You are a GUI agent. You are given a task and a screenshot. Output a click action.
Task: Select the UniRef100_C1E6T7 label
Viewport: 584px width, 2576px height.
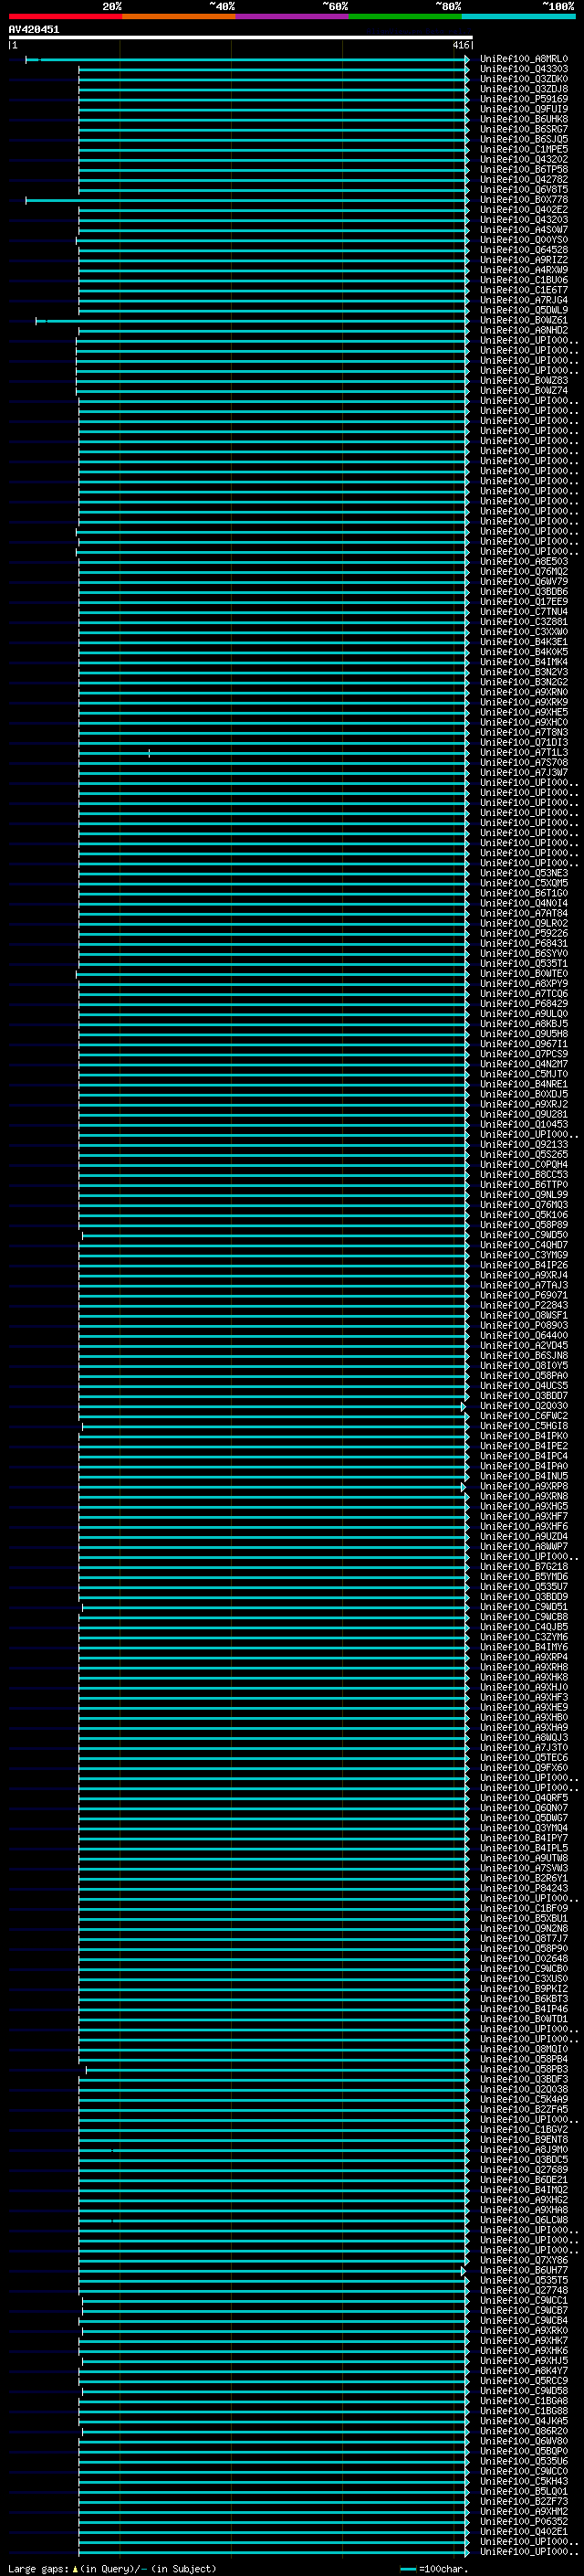[524, 290]
